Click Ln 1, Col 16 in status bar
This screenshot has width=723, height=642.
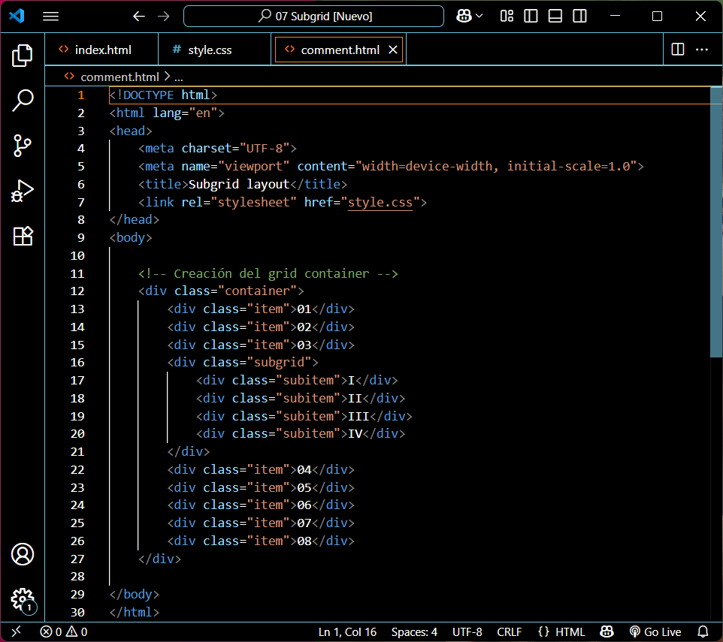(347, 632)
